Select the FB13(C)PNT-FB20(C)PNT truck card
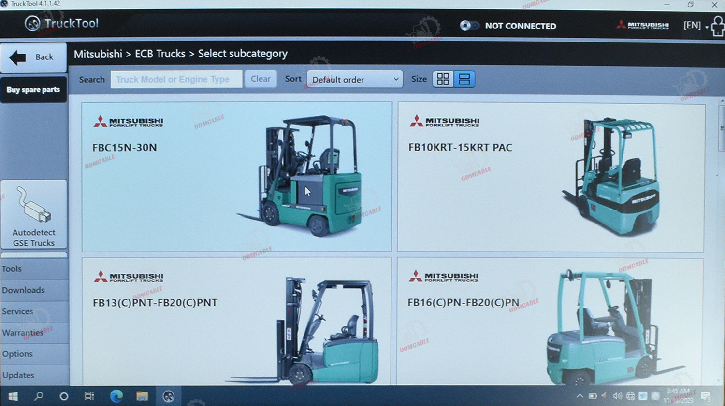The height and width of the screenshot is (406, 725). [x=237, y=321]
